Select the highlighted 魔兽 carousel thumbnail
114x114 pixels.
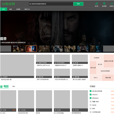pos(31,49)
